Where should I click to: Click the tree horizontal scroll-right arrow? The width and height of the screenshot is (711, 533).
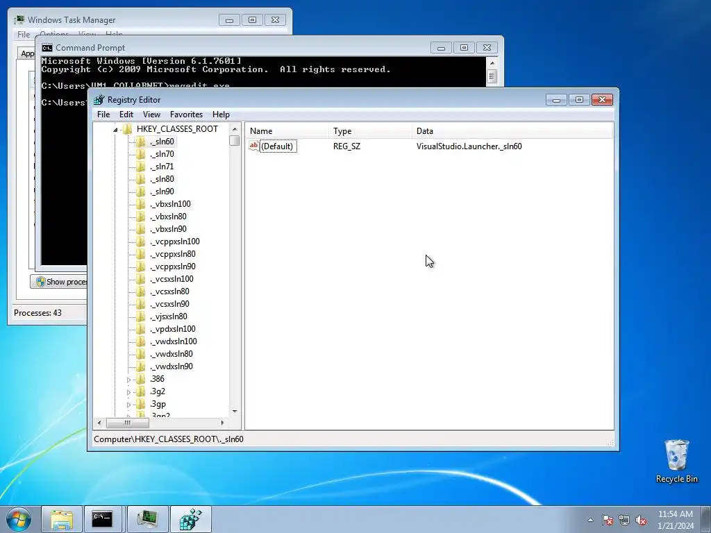222,423
